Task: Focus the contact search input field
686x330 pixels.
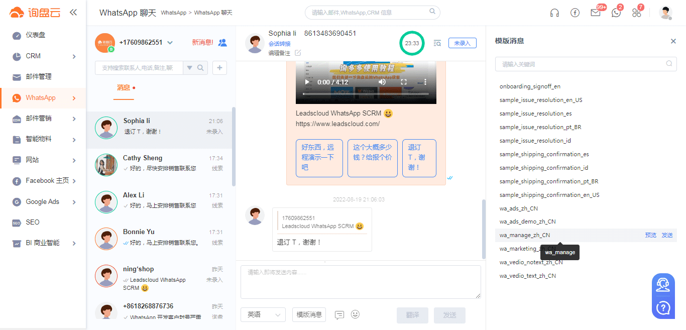Action: coord(139,68)
